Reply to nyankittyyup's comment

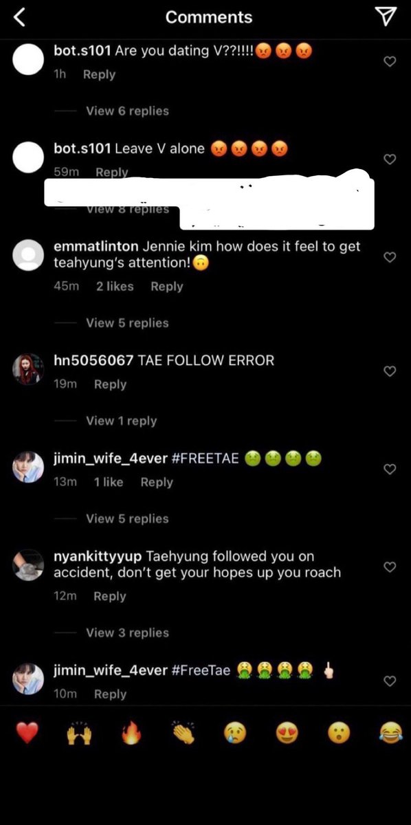[110, 596]
